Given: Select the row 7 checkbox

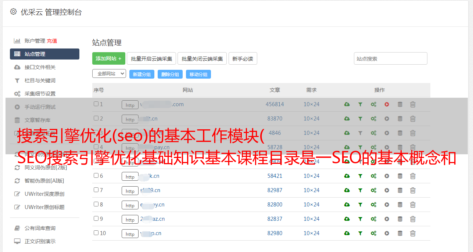Looking at the screenshot, I should (96, 190).
